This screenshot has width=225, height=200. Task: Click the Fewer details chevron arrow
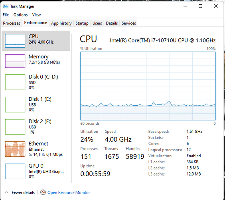pyautogui.click(x=6, y=192)
